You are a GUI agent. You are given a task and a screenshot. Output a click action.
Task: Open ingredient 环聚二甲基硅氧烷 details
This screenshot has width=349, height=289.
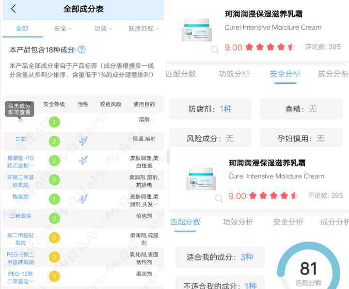[x=20, y=181]
